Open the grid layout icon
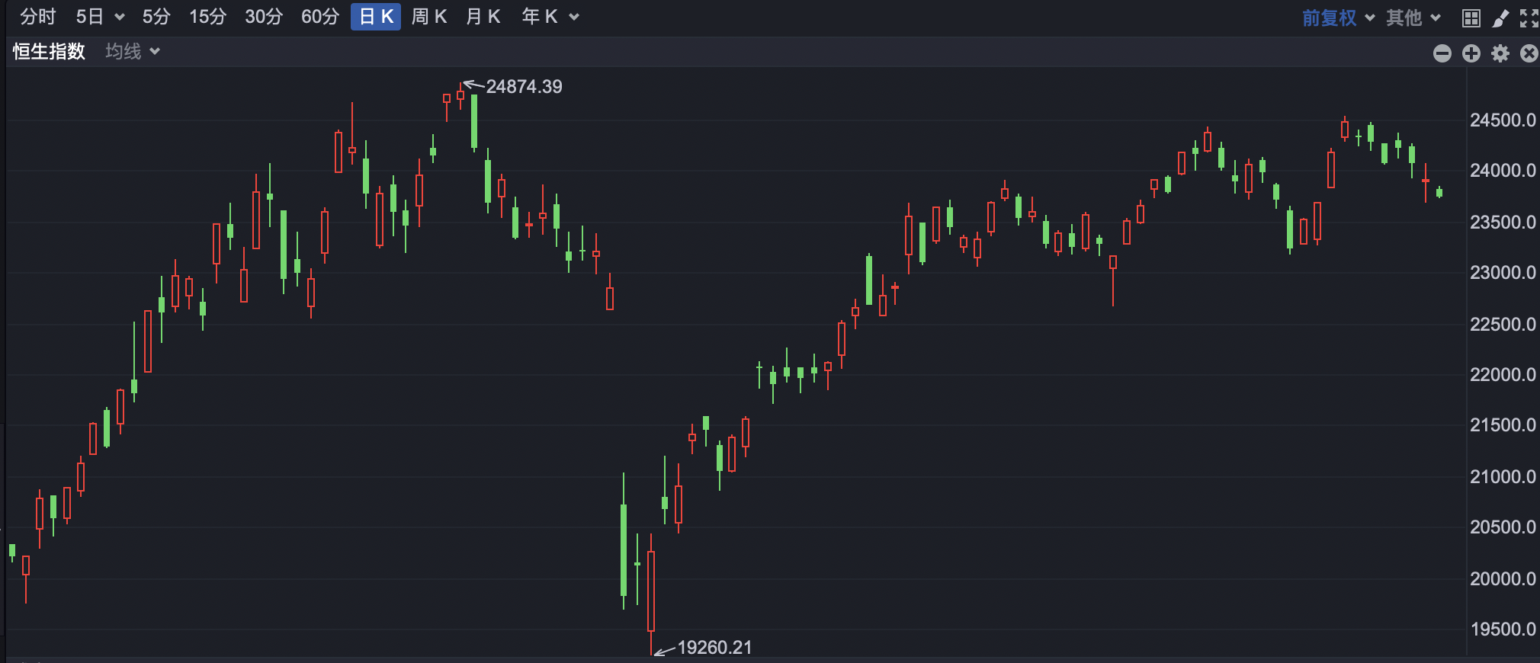 [1471, 18]
